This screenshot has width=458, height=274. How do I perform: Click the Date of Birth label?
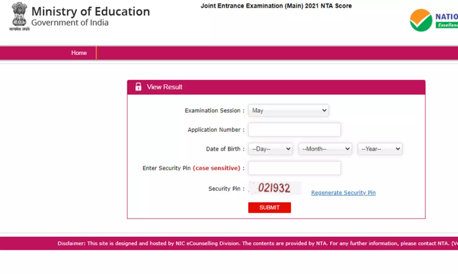click(223, 149)
